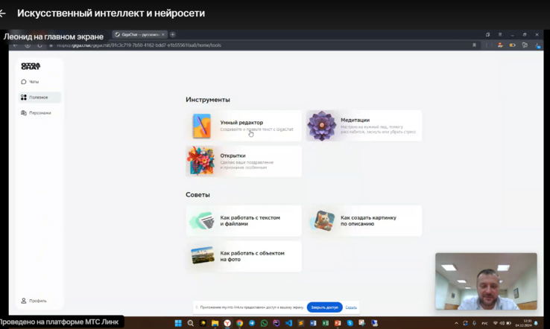Open Профиль at the bottom of the sidebar
550x329 pixels.
click(x=34, y=301)
